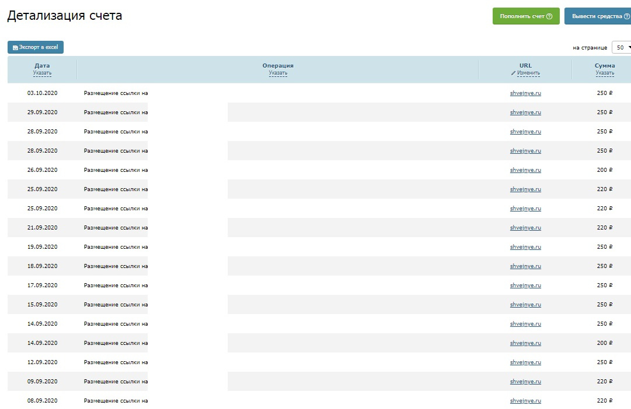Click the 200 ₽ amount in 26.09.2020 row
The height and width of the screenshot is (409, 631).
[x=604, y=170]
